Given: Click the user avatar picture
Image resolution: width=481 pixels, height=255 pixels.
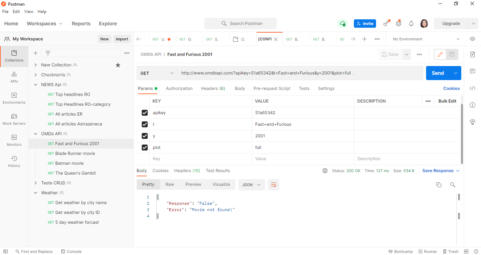Looking at the screenshot, I should pyautogui.click(x=424, y=24).
